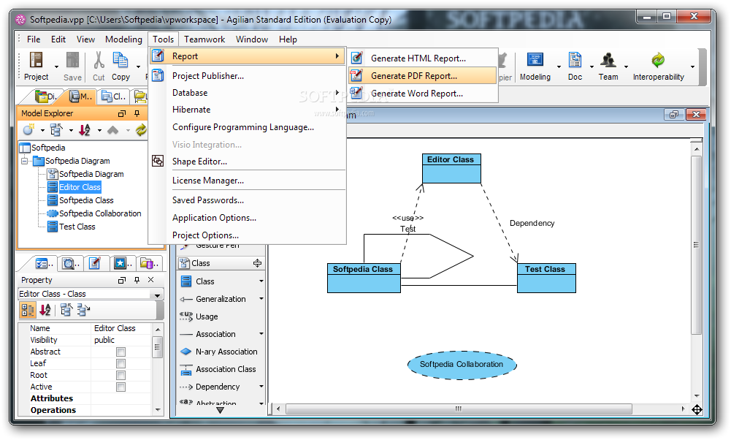Click the pan/navigate icon at diagram corner
Viewport: 731px width, 440px height.
point(697,410)
